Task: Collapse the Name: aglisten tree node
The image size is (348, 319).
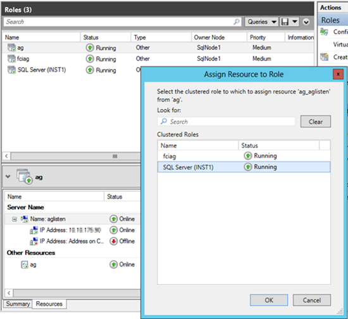Action: point(15,220)
